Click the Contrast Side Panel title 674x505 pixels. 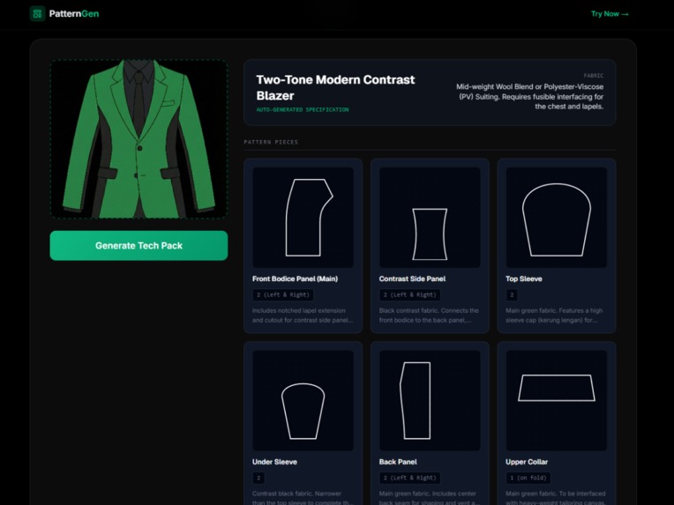coord(412,278)
